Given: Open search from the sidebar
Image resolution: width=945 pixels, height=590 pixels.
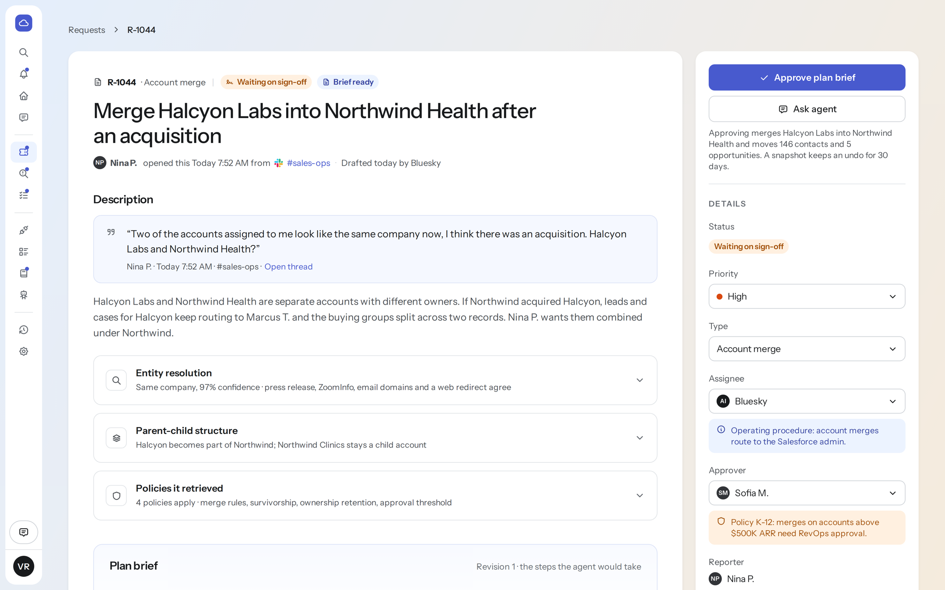Looking at the screenshot, I should click(24, 52).
